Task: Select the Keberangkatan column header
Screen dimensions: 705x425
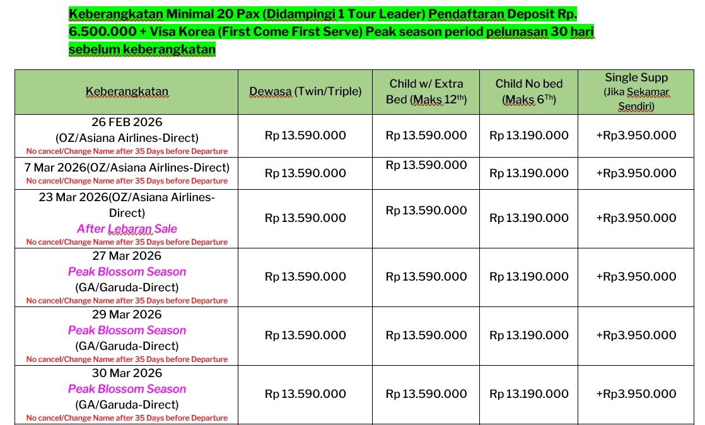Action: coord(127,91)
